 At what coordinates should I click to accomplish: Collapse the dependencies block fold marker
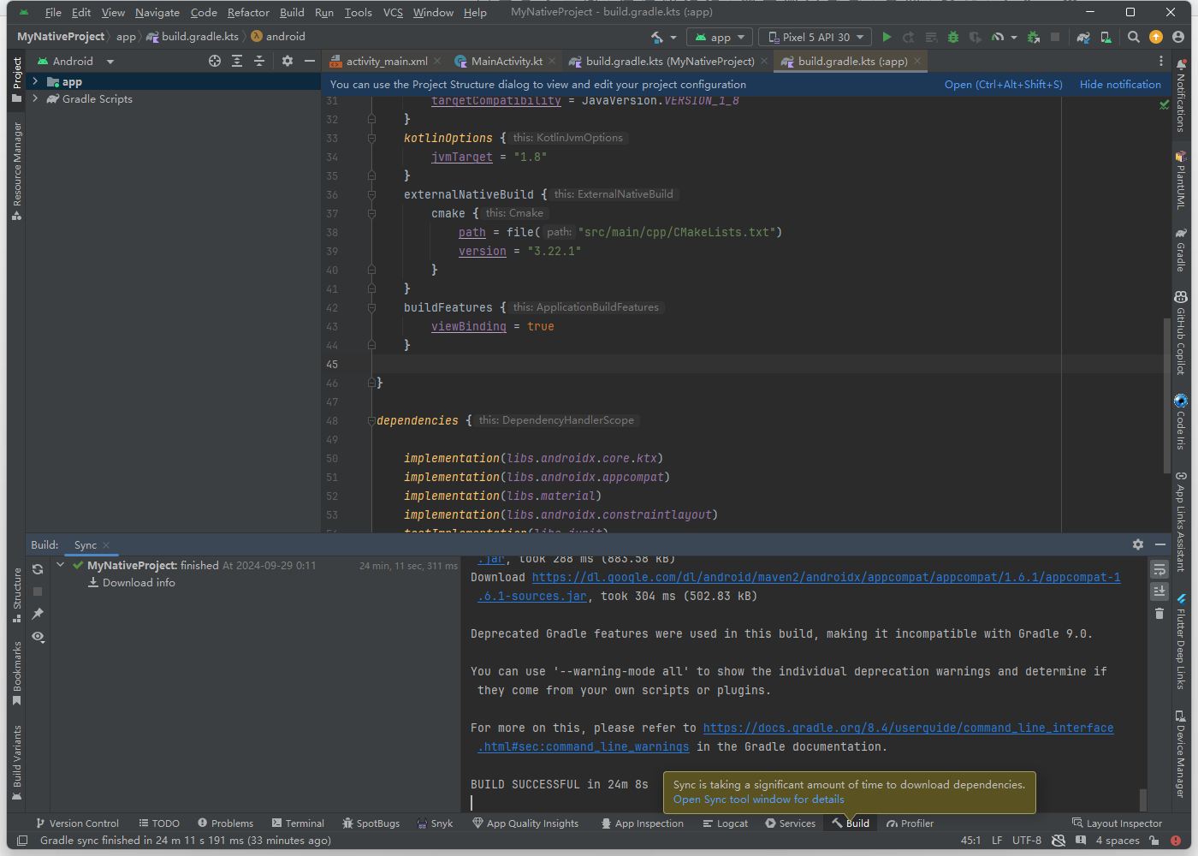[371, 420]
